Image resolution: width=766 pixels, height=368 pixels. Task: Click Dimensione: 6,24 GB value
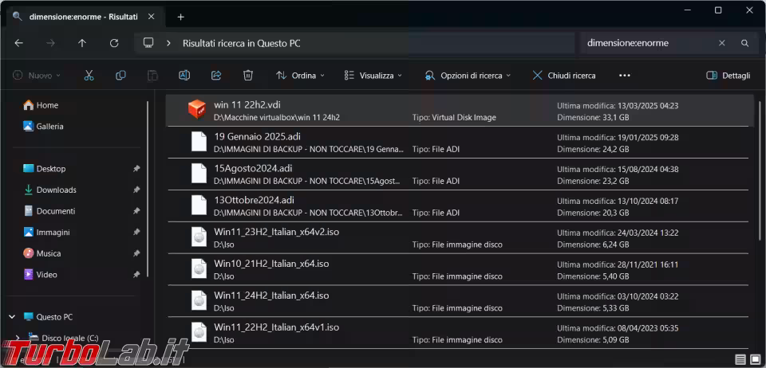[x=593, y=245]
